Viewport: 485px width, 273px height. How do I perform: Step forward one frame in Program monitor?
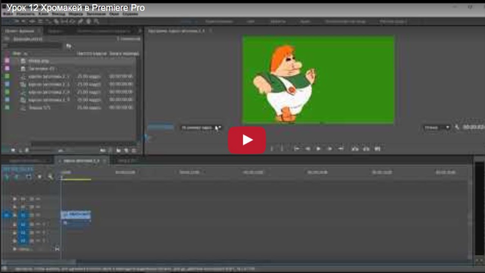[x=330, y=149]
